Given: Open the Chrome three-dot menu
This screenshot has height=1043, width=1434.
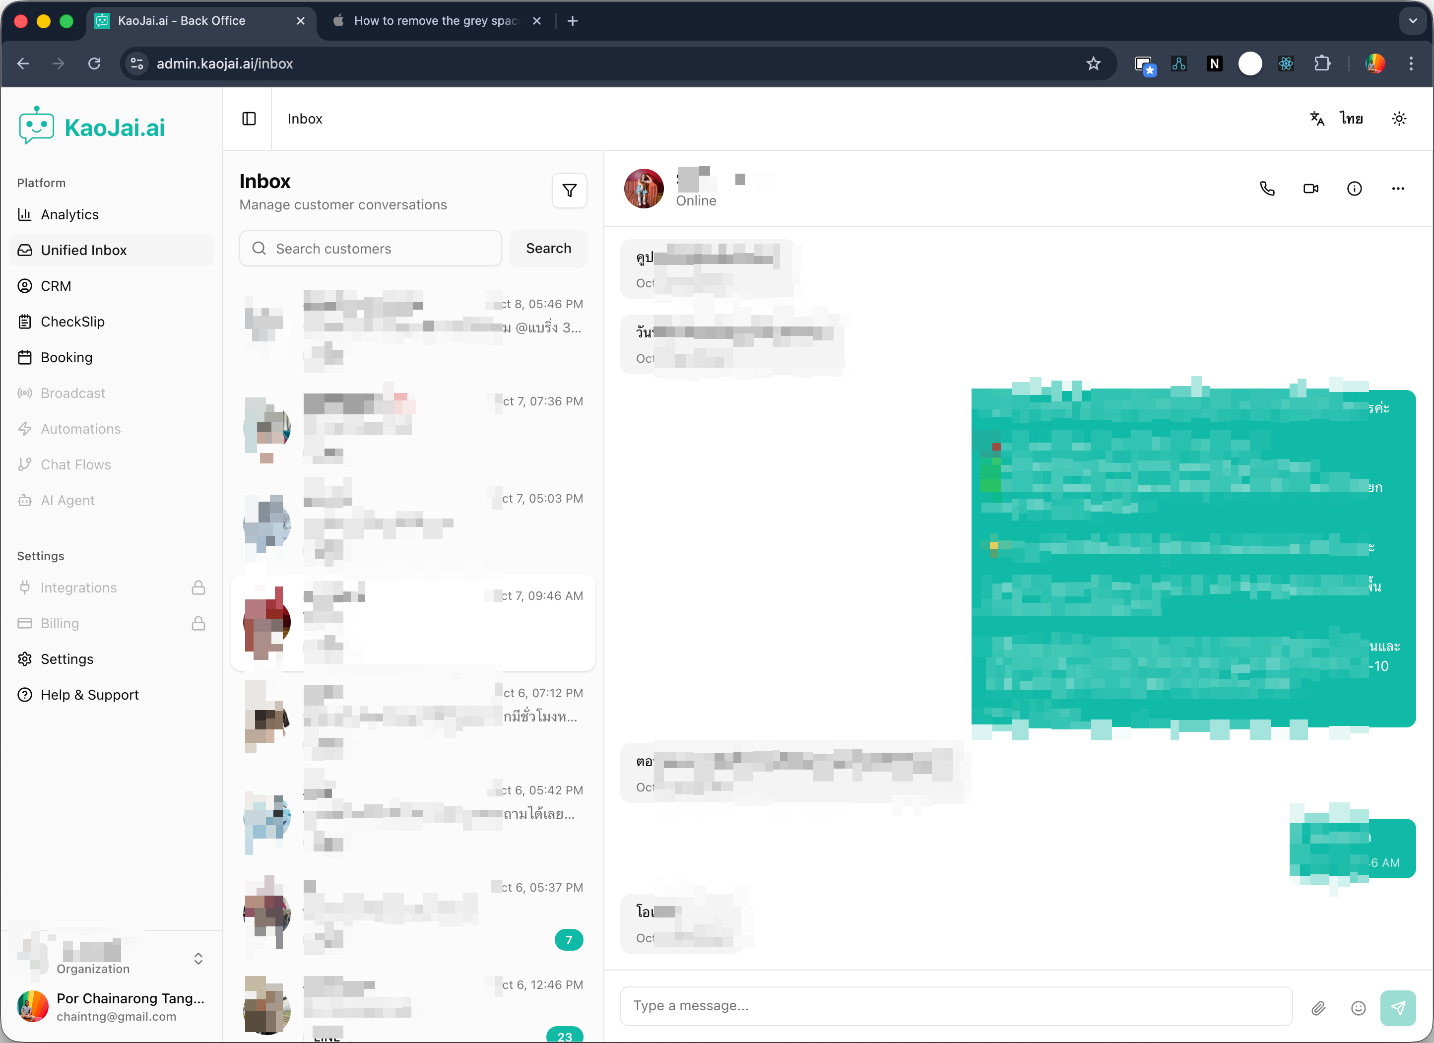Looking at the screenshot, I should 1411,63.
